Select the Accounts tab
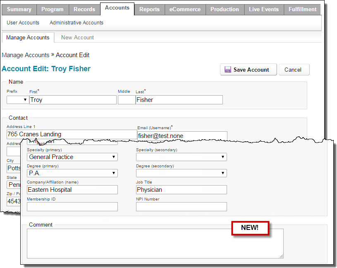The height and width of the screenshot is (268, 337). 117,8
